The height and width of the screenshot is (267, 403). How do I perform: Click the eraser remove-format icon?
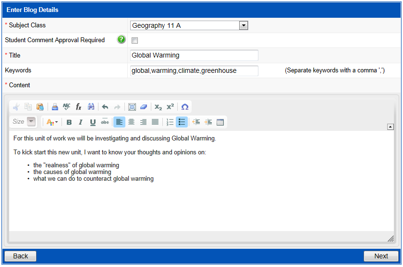click(144, 107)
